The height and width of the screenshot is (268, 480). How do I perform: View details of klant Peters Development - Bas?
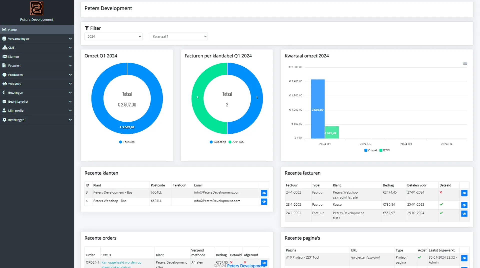click(264, 193)
